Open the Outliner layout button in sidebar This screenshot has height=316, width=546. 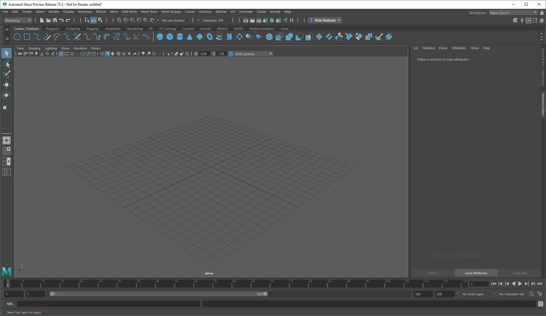click(x=7, y=172)
